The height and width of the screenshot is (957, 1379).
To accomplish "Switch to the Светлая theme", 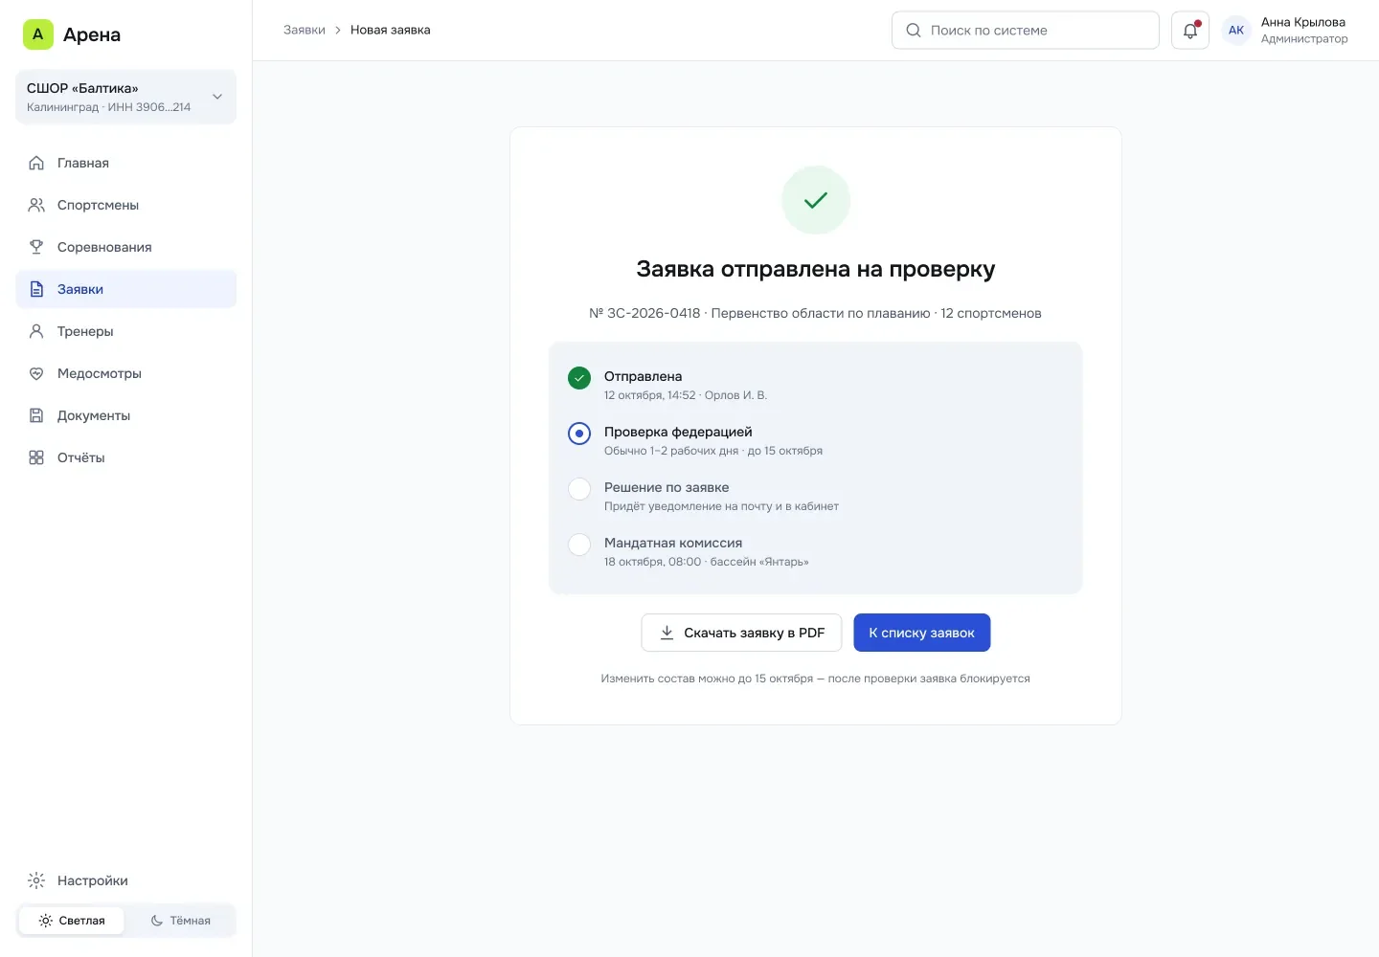I will click(72, 921).
